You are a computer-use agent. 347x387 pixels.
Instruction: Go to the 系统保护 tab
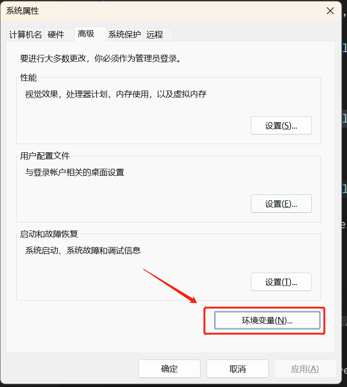click(x=125, y=35)
